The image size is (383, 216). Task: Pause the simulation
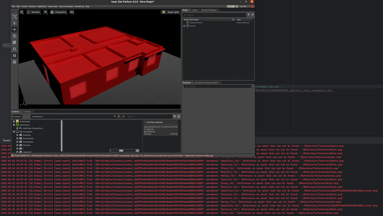14,56
